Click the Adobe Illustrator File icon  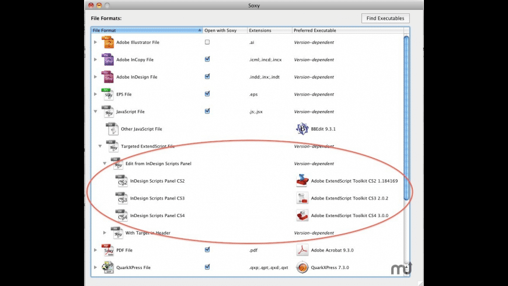point(107,43)
